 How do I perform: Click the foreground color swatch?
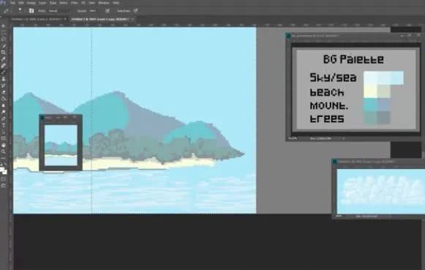(2, 170)
